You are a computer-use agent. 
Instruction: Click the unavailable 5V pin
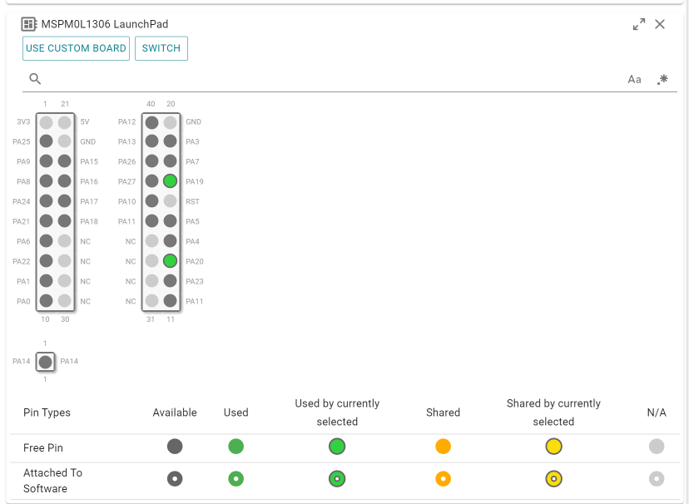(x=65, y=122)
